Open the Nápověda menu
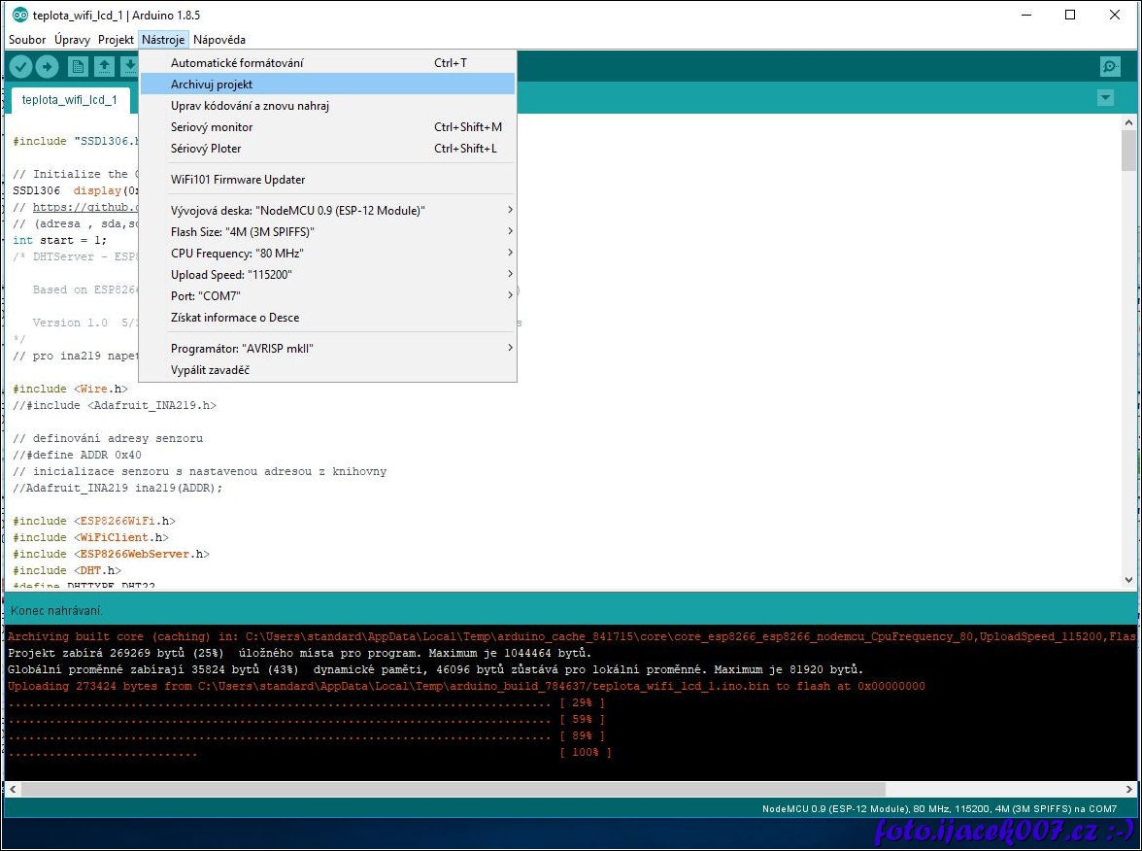Image resolution: width=1142 pixels, height=851 pixels. [219, 40]
